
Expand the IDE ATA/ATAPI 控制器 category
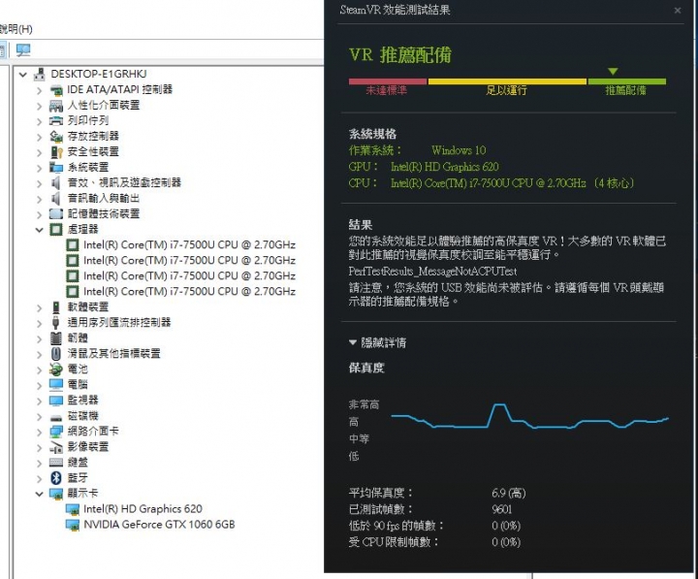[39, 90]
